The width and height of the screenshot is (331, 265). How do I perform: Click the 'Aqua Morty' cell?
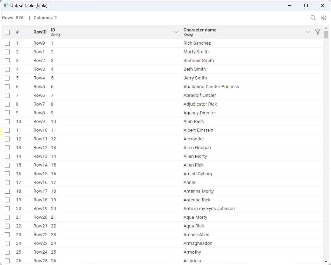pyautogui.click(x=195, y=217)
